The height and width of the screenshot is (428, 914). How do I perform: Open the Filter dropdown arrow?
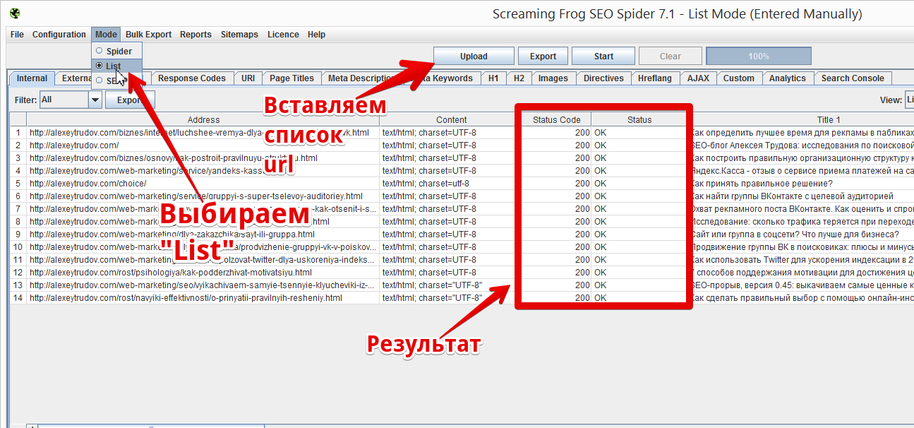(x=95, y=100)
